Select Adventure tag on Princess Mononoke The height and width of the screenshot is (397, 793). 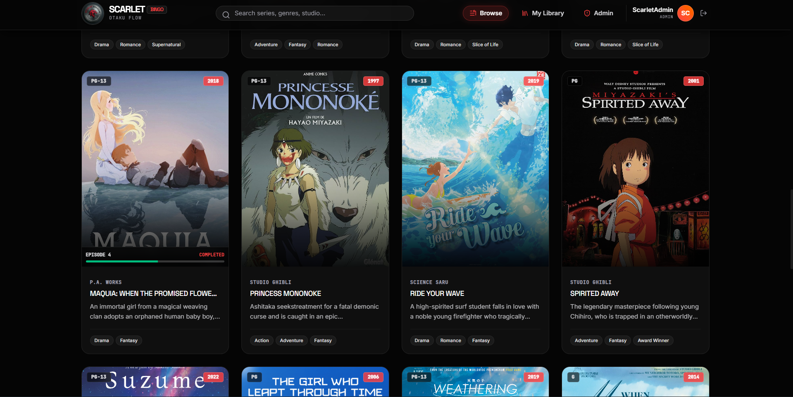click(291, 340)
